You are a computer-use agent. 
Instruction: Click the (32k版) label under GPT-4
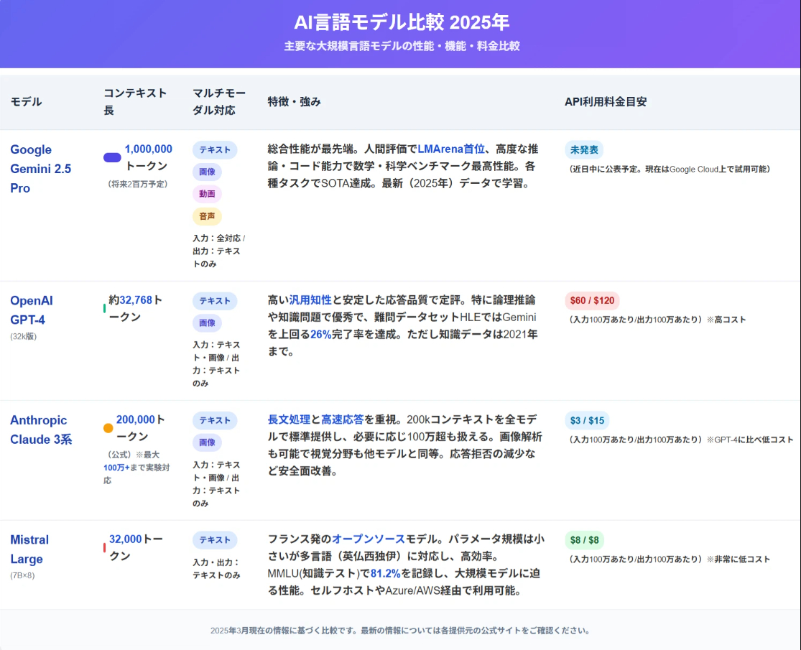pyautogui.click(x=24, y=336)
